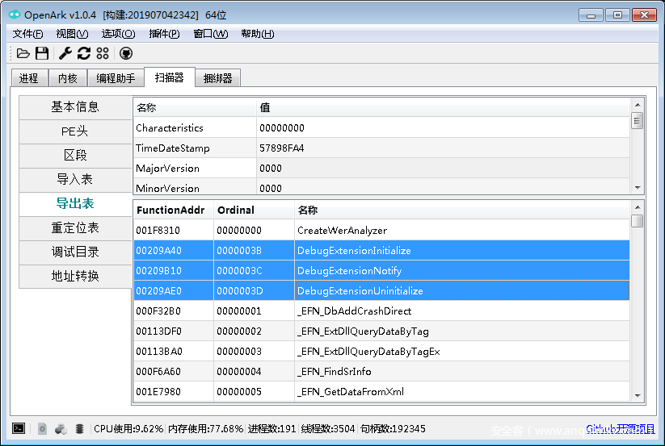The width and height of the screenshot is (665, 446).
Task: Switch to the 进程 tab
Action: point(28,78)
